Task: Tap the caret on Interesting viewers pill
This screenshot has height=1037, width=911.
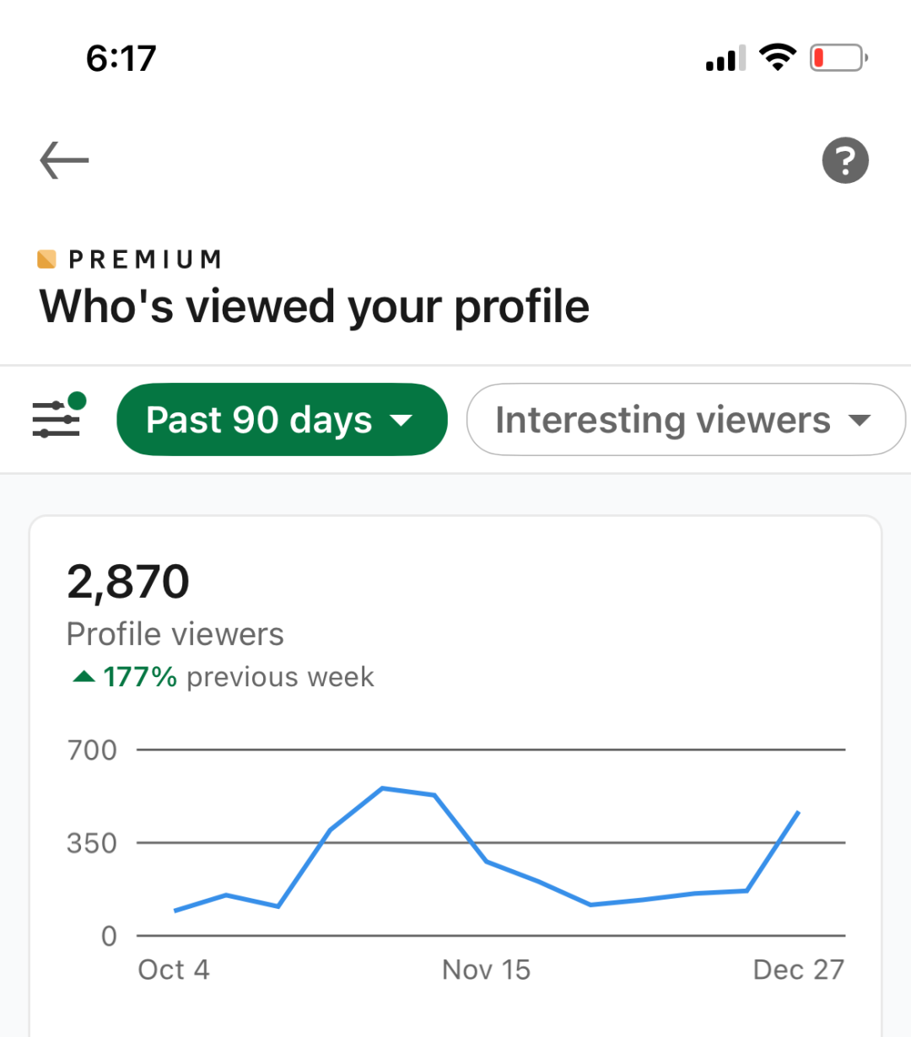Action: click(860, 420)
